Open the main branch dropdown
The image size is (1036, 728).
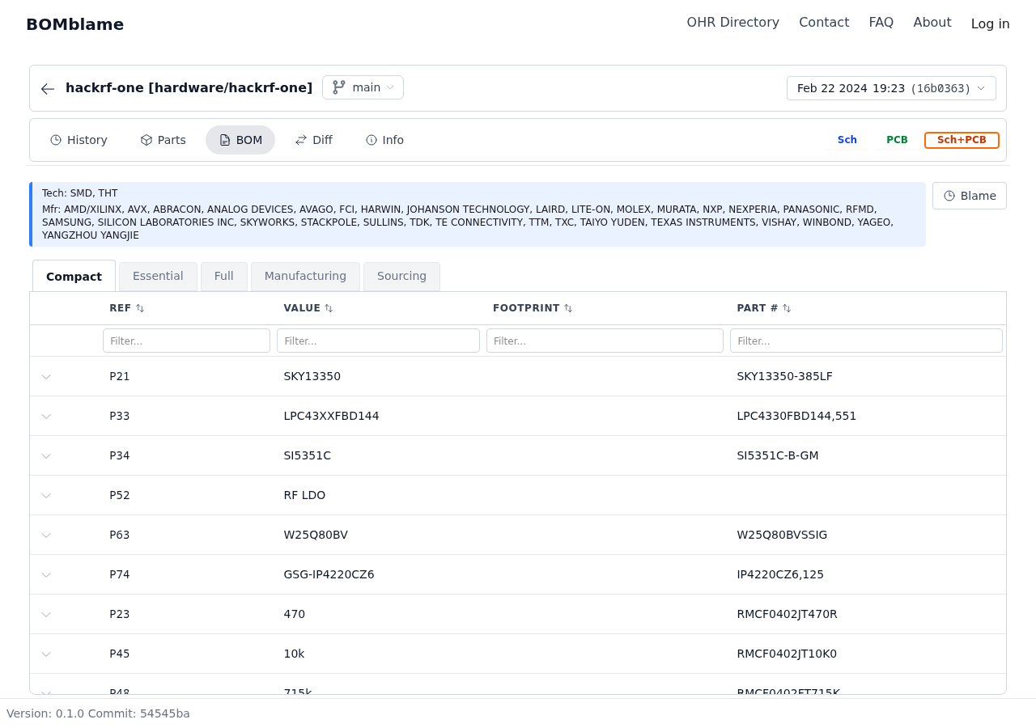[363, 87]
